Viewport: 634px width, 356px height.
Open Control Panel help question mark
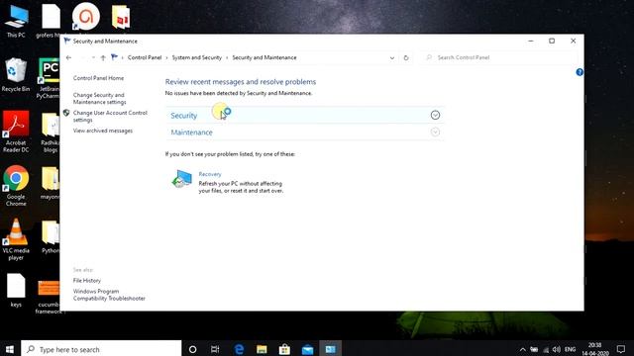tap(580, 72)
